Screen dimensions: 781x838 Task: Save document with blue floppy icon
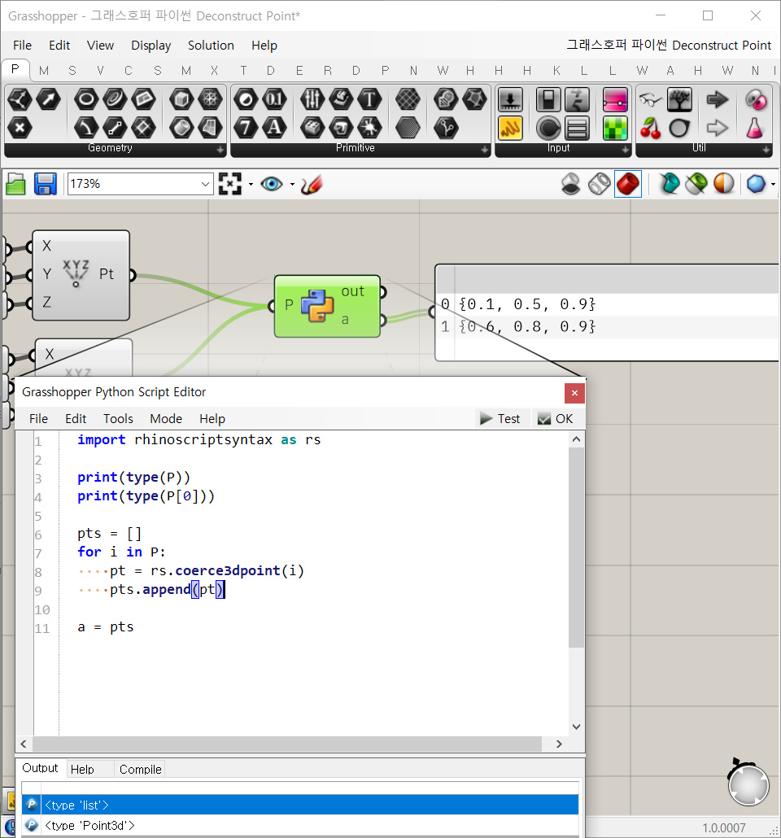pos(46,185)
